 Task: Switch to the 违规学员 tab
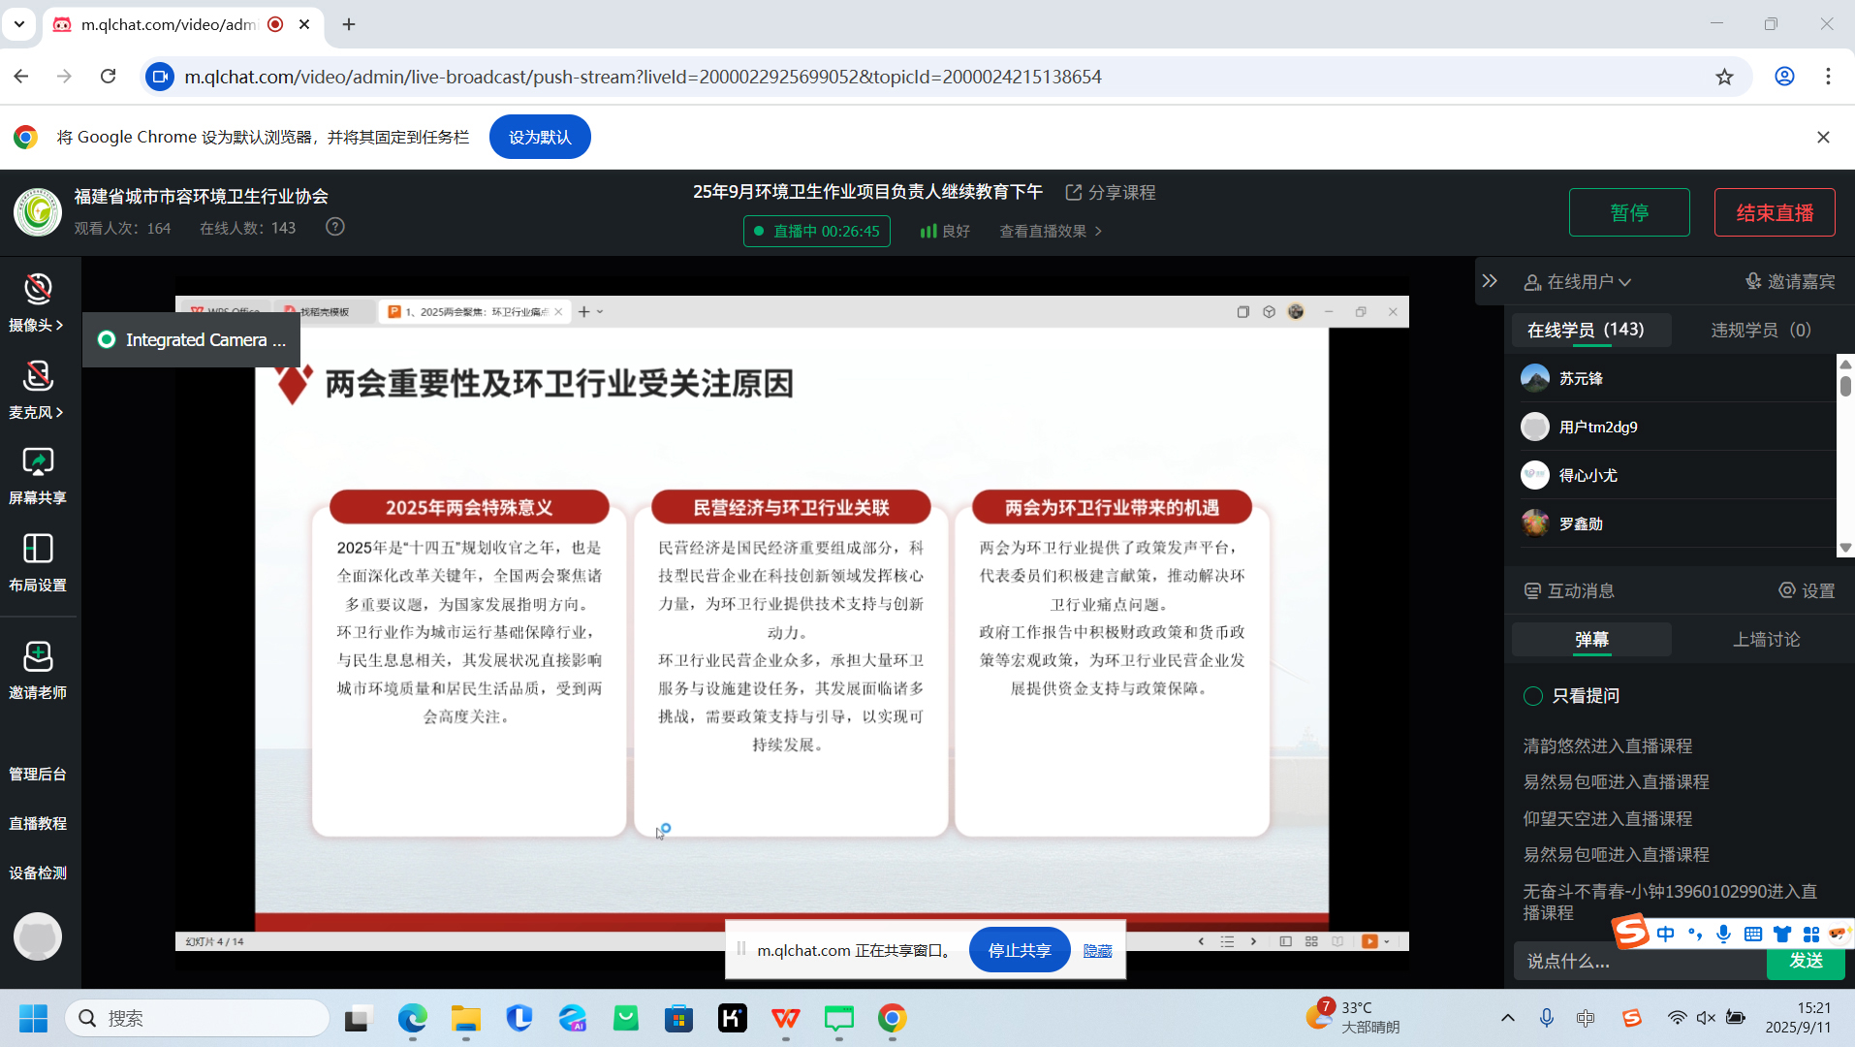tap(1760, 330)
